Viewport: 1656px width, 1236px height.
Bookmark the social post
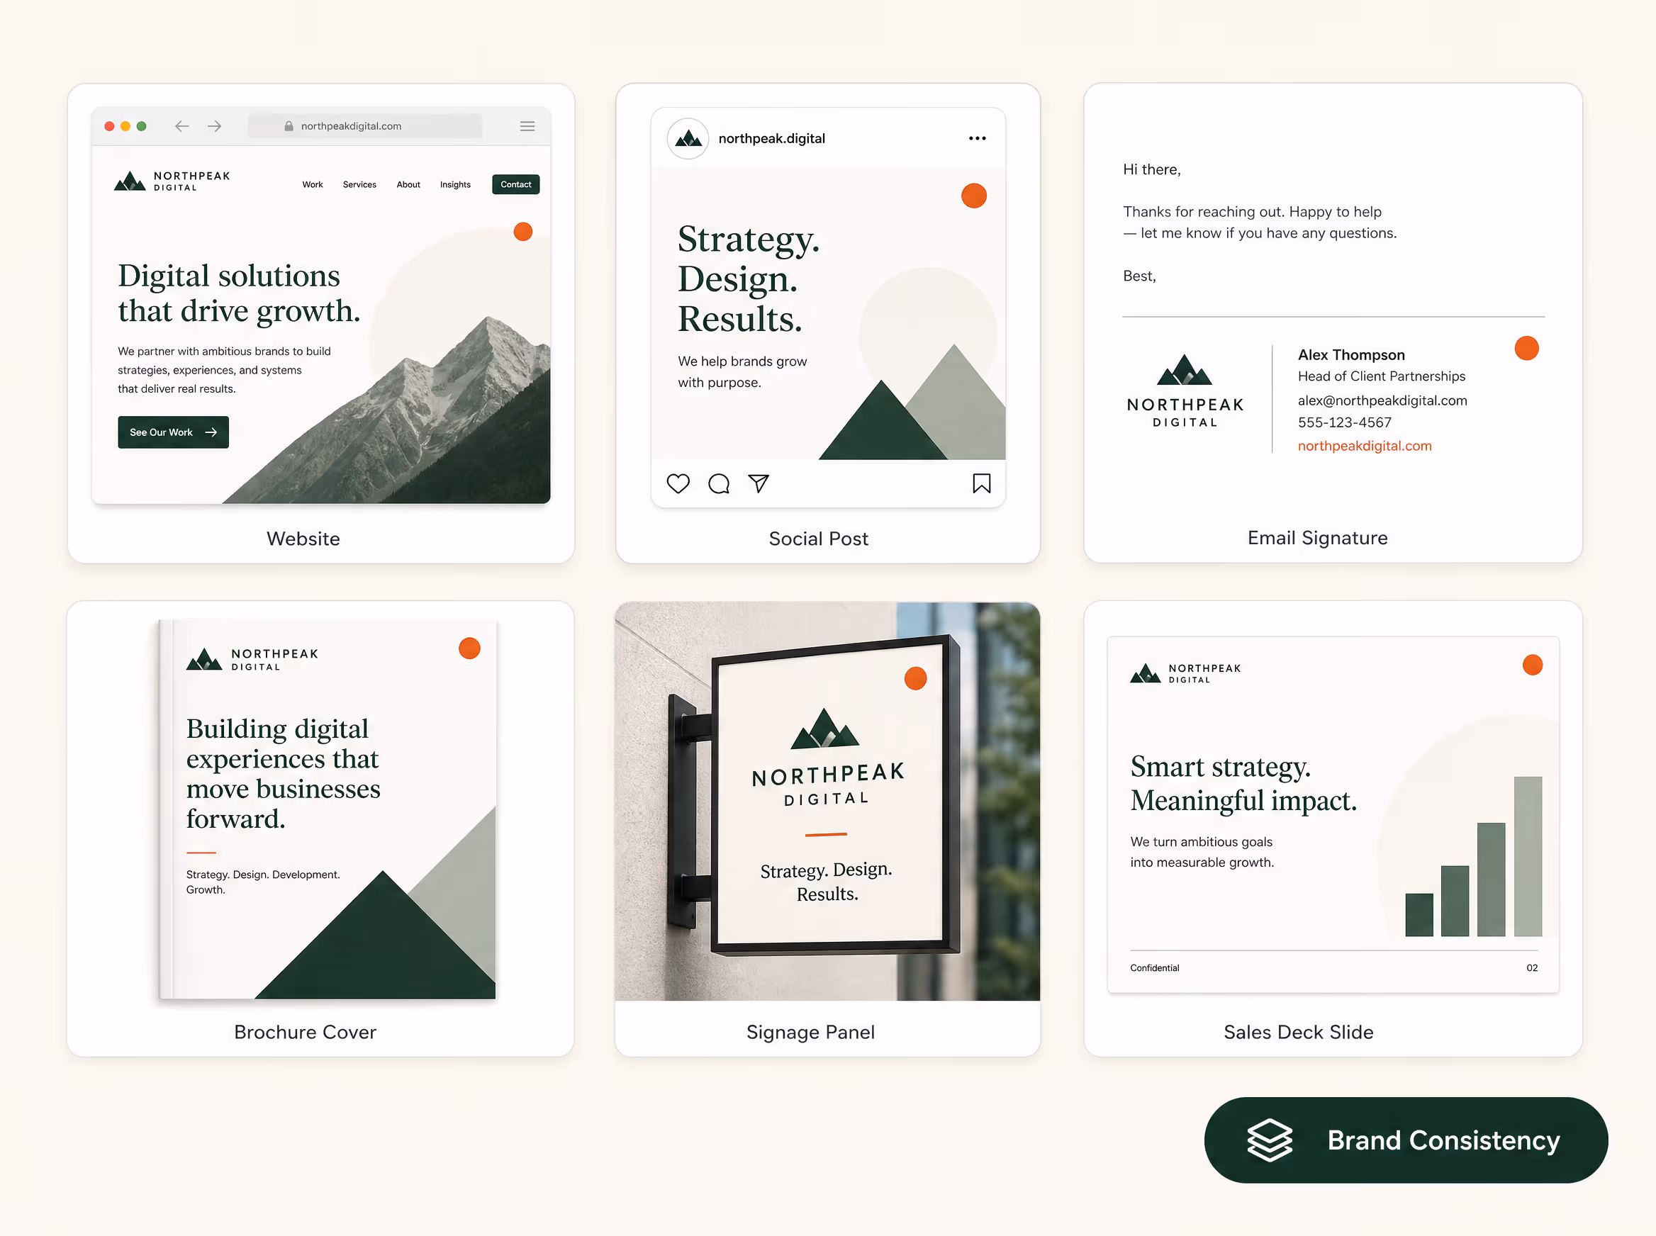(982, 483)
